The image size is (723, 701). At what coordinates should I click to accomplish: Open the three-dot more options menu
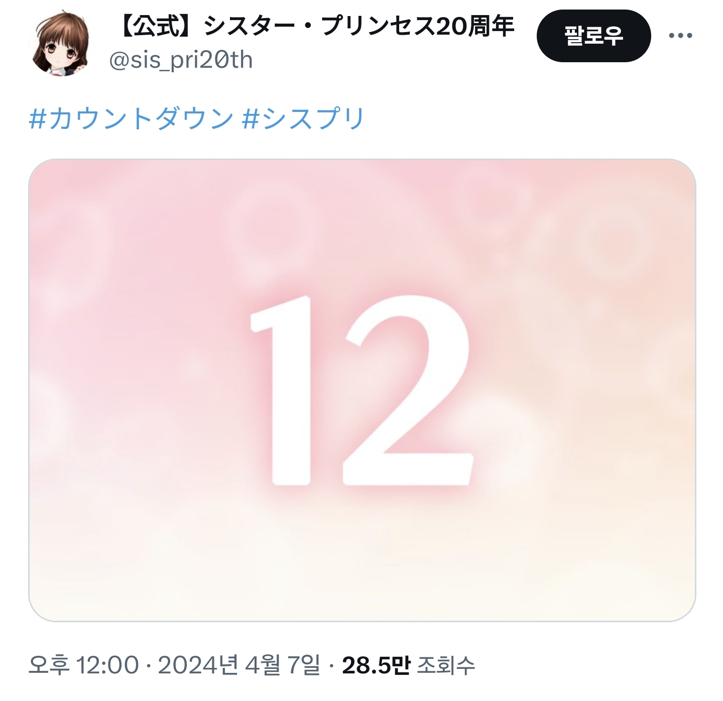point(681,36)
